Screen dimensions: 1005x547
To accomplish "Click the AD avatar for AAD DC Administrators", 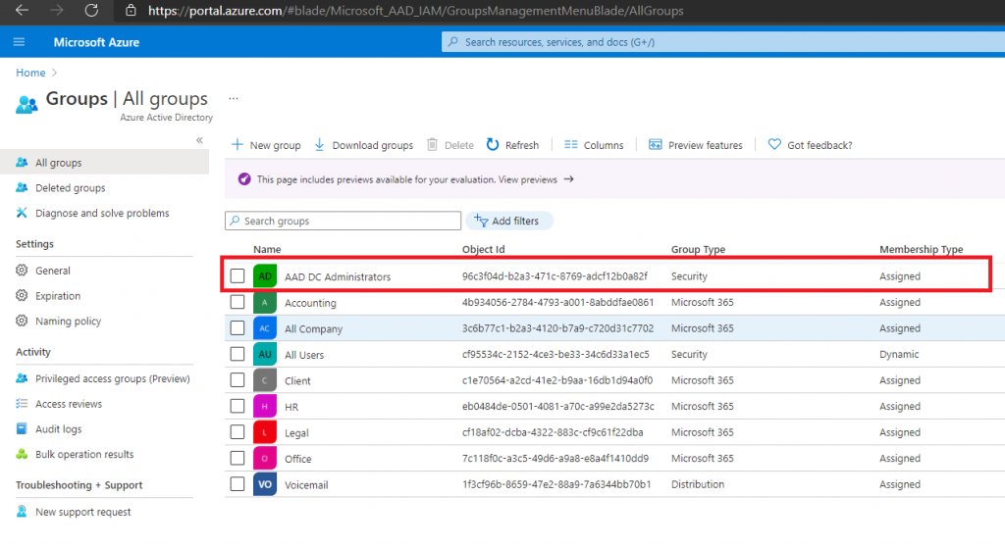I will click(265, 276).
